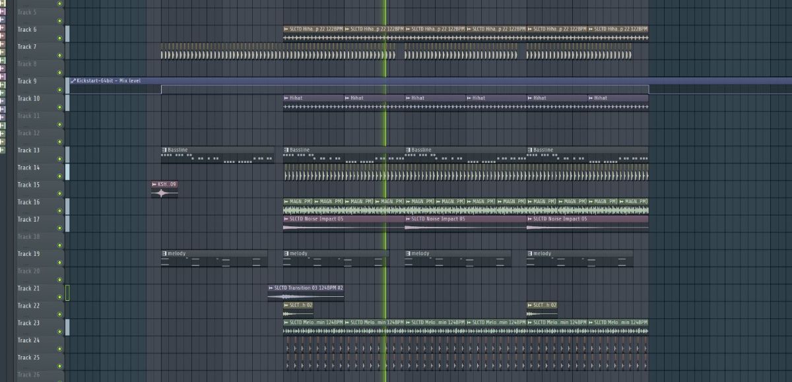Click the KSH..09 clip's icon on Track 15
Image resolution: width=792 pixels, height=382 pixels.
pyautogui.click(x=154, y=184)
